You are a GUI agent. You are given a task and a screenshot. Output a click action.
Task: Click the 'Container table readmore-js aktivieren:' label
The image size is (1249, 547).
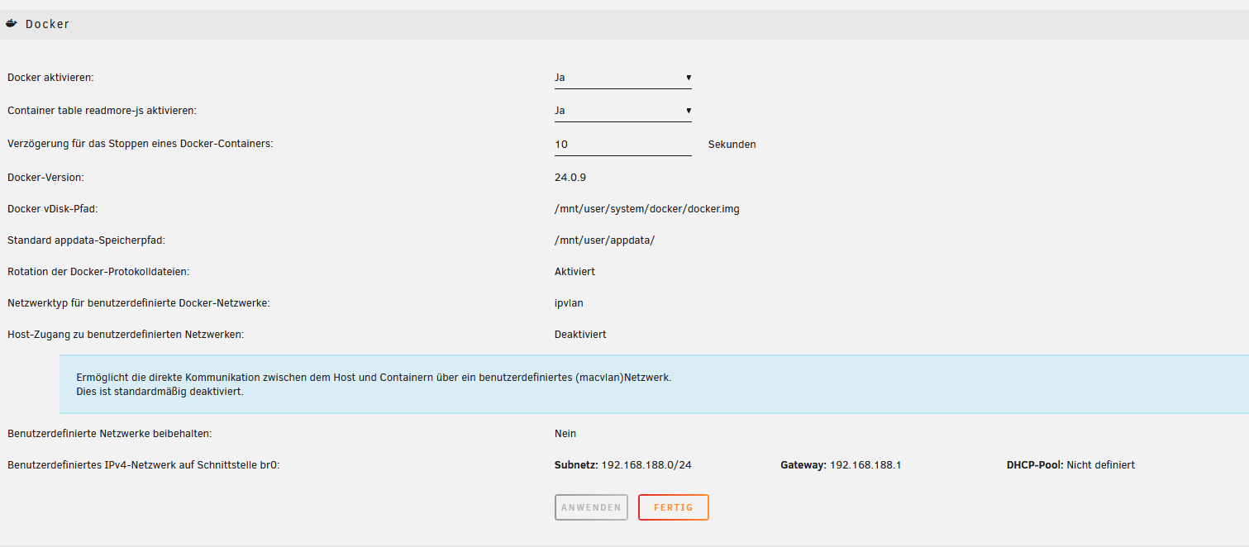pyautogui.click(x=102, y=110)
